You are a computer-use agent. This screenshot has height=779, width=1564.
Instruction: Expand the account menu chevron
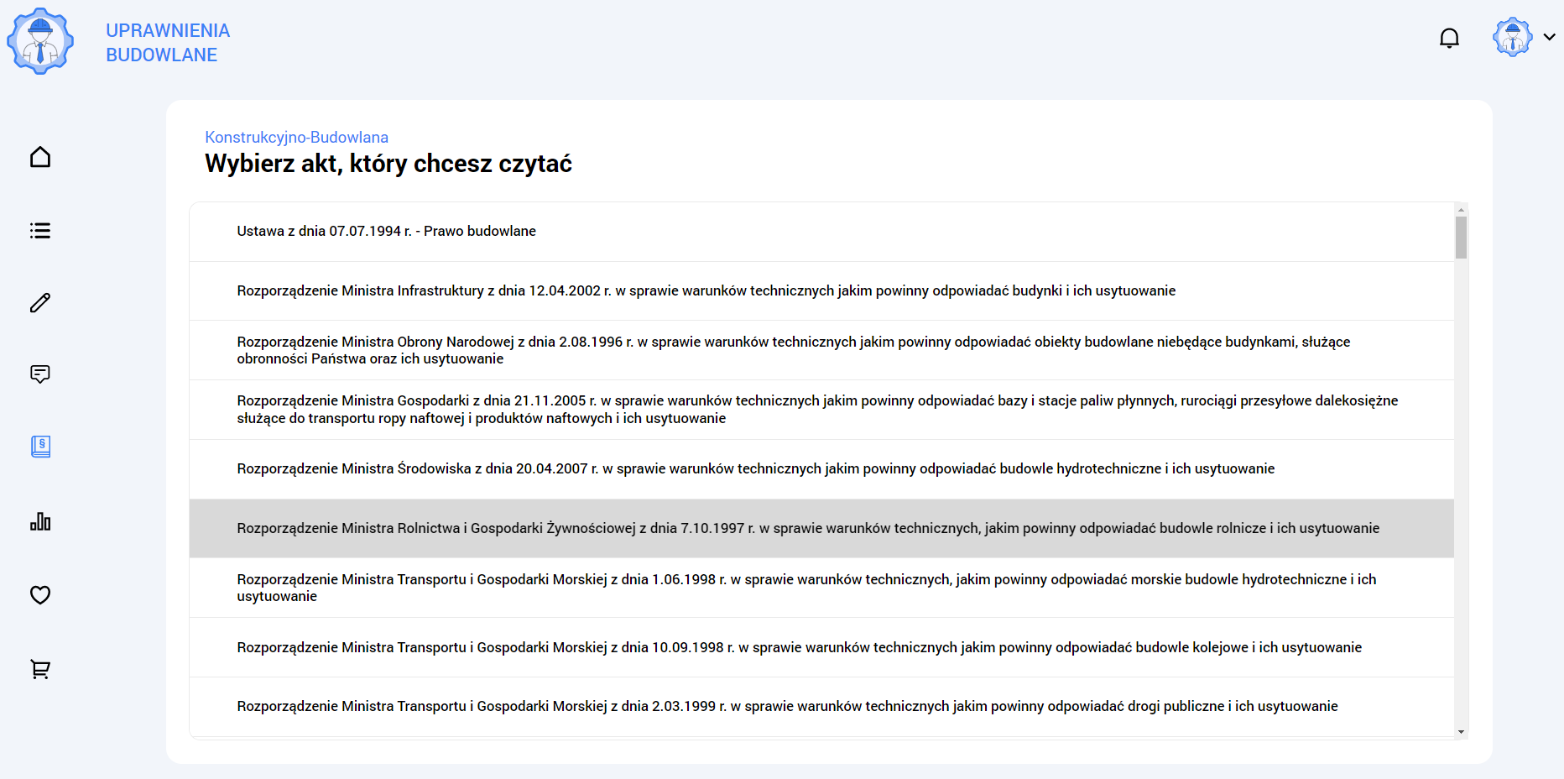point(1548,37)
